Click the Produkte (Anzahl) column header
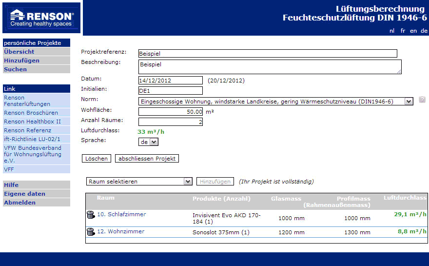Screen dimensions: 429x266 click(x=221, y=199)
